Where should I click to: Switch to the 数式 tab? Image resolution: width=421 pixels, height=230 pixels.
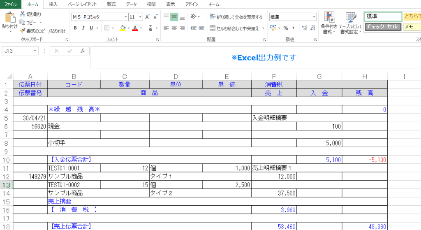click(x=111, y=4)
